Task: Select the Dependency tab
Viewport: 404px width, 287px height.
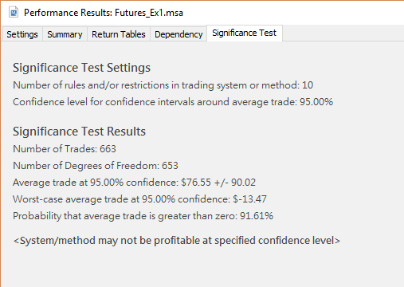Action: (178, 34)
